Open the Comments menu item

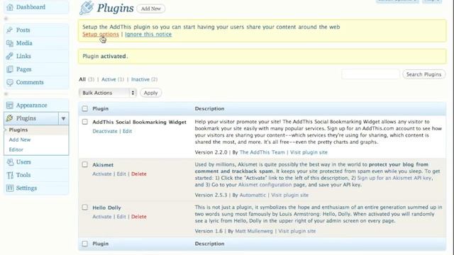point(30,82)
